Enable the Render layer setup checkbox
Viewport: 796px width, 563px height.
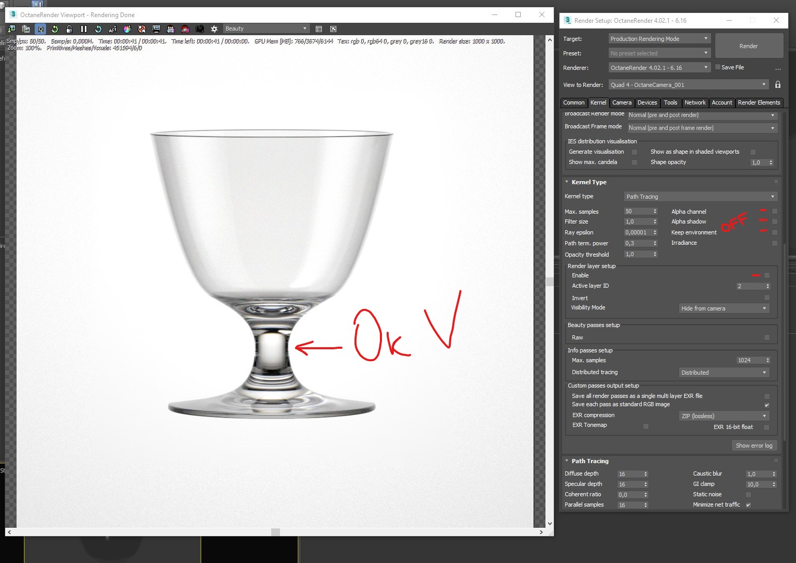coord(767,276)
